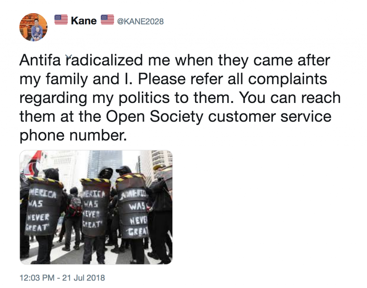Click the words Open Society in the tweet
This screenshot has height=288, width=367.
pos(155,116)
